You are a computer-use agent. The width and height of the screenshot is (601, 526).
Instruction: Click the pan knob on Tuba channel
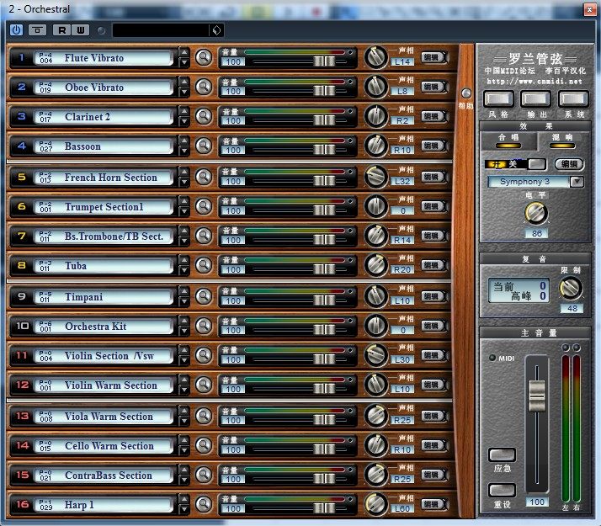click(375, 266)
